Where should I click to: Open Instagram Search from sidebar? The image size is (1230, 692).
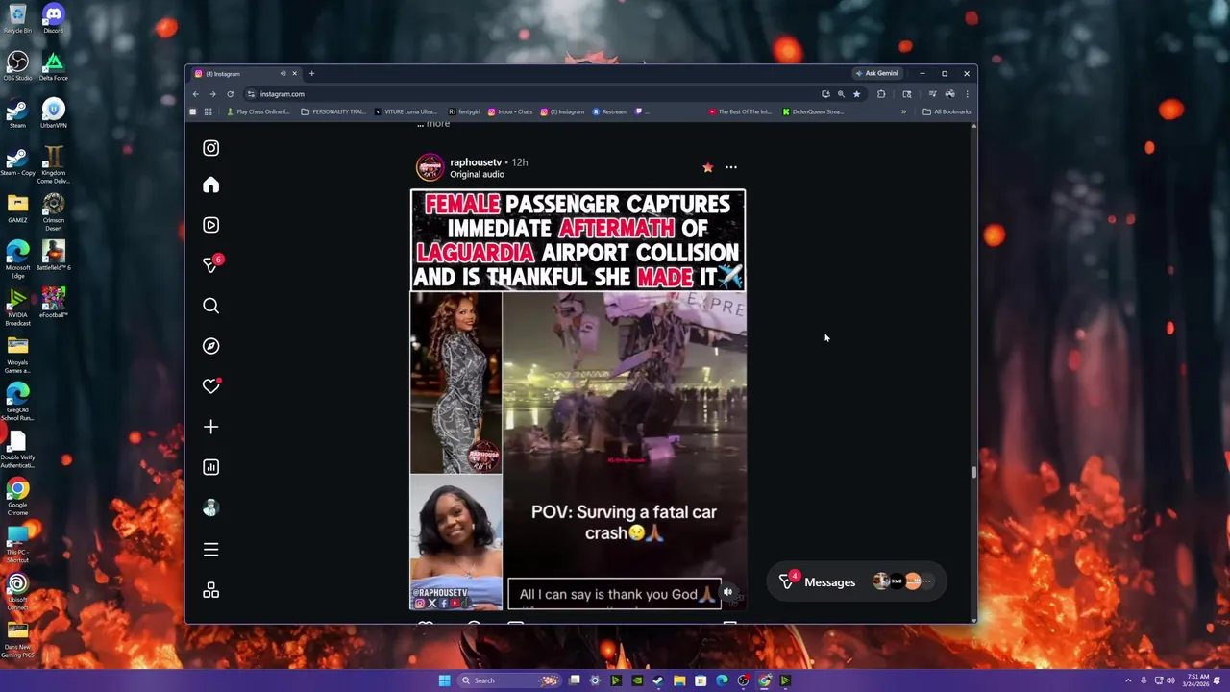pyautogui.click(x=210, y=306)
